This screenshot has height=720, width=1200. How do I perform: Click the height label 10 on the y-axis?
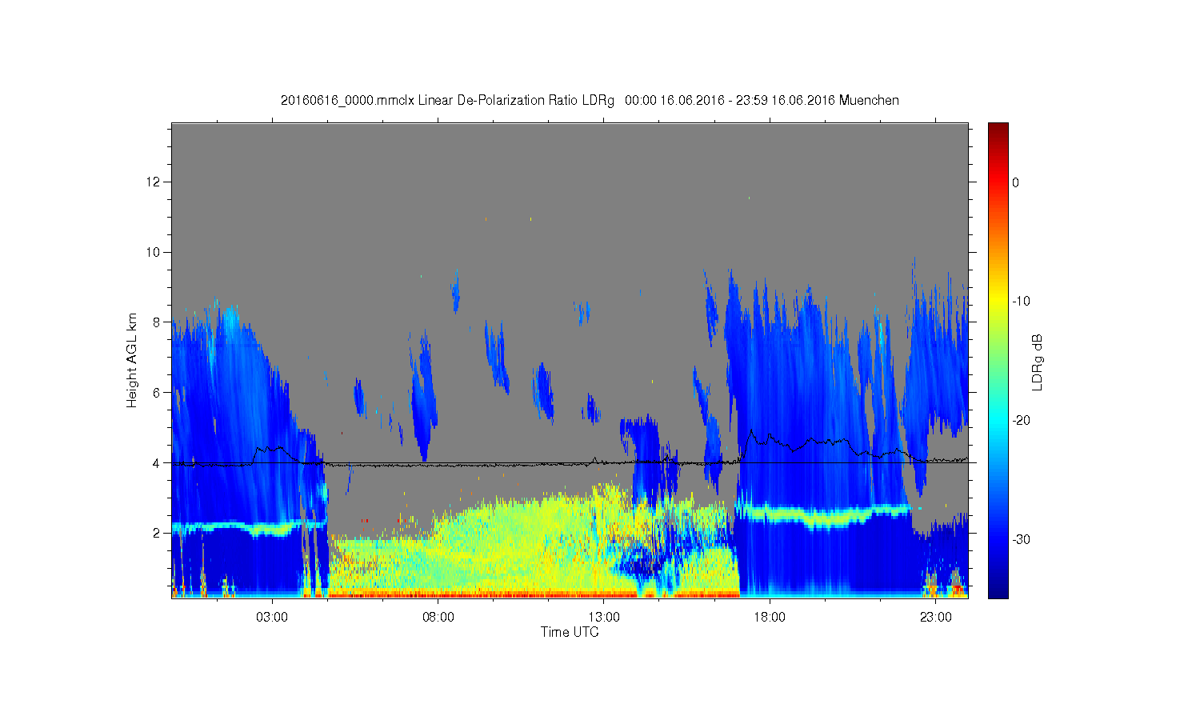[155, 252]
